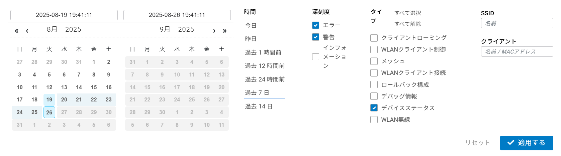The width and height of the screenshot is (561, 156).
Task: Click the リセット button
Action: (477, 143)
